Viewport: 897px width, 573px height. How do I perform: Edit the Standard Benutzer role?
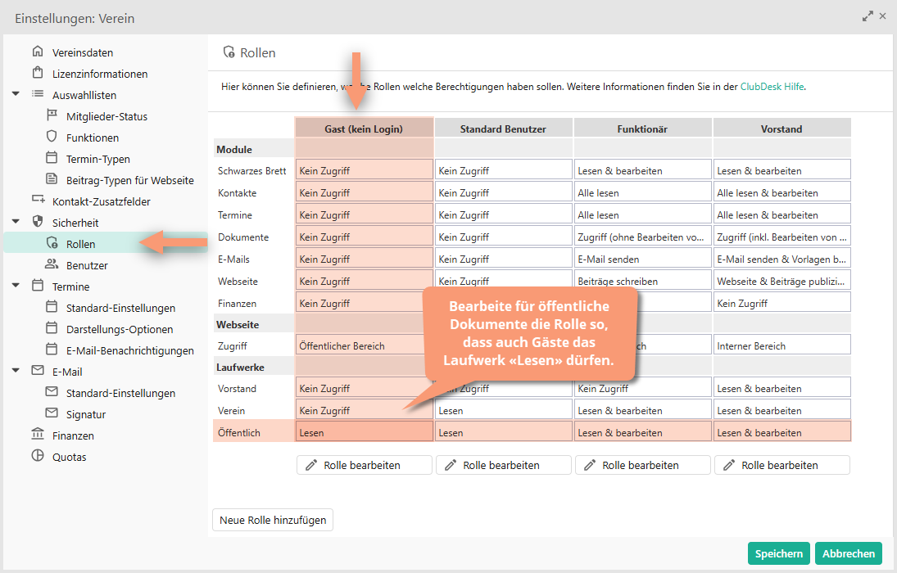[504, 465]
